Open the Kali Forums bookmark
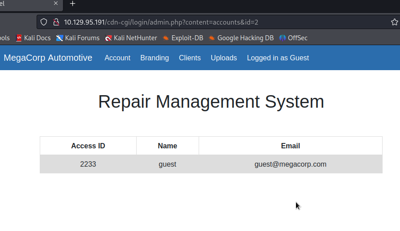Image resolution: width=400 pixels, height=231 pixels. point(78,38)
